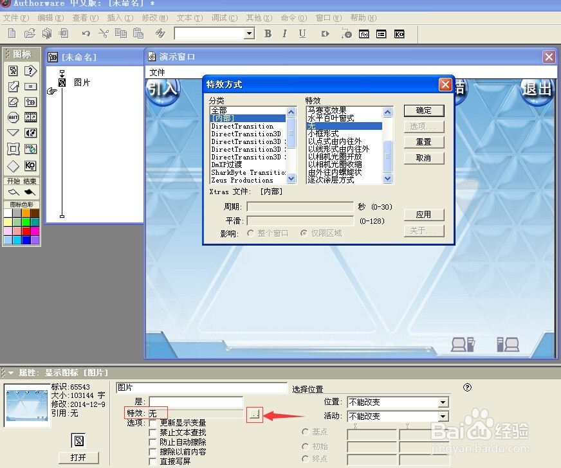Pick the white start flag

click(x=14, y=192)
